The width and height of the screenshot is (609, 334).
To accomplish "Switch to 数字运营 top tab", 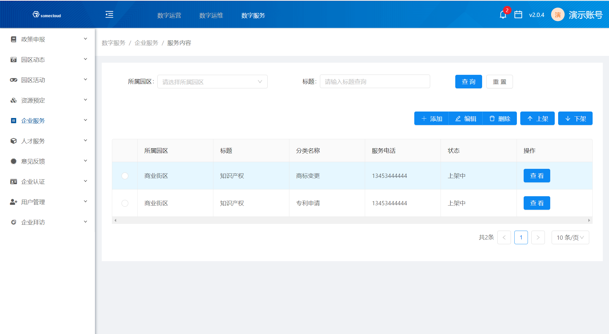I will click(x=169, y=15).
